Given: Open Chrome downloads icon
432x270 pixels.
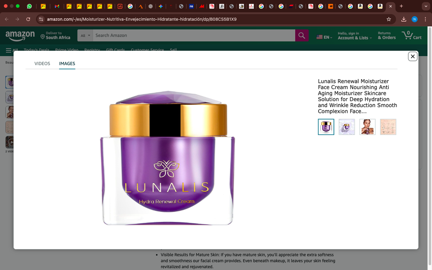Looking at the screenshot, I should point(404,19).
